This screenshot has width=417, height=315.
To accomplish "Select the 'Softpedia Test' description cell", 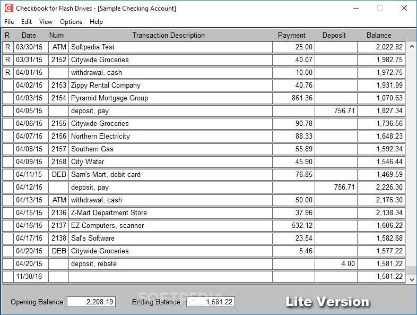I will 170,47.
